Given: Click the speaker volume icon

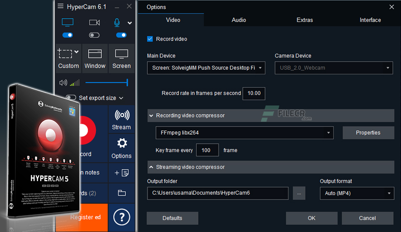Looking at the screenshot, I should point(63,82).
